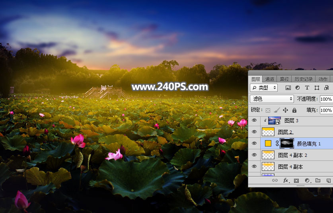The image size is (333, 213).
Task: Enable lock all padlock icon
Action: click(x=294, y=110)
